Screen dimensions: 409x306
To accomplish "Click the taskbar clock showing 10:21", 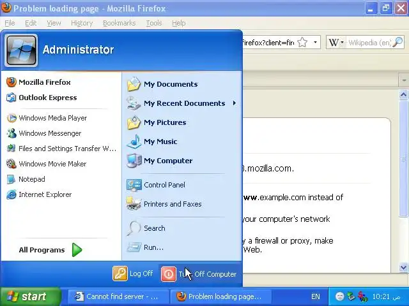I will pos(385,296).
